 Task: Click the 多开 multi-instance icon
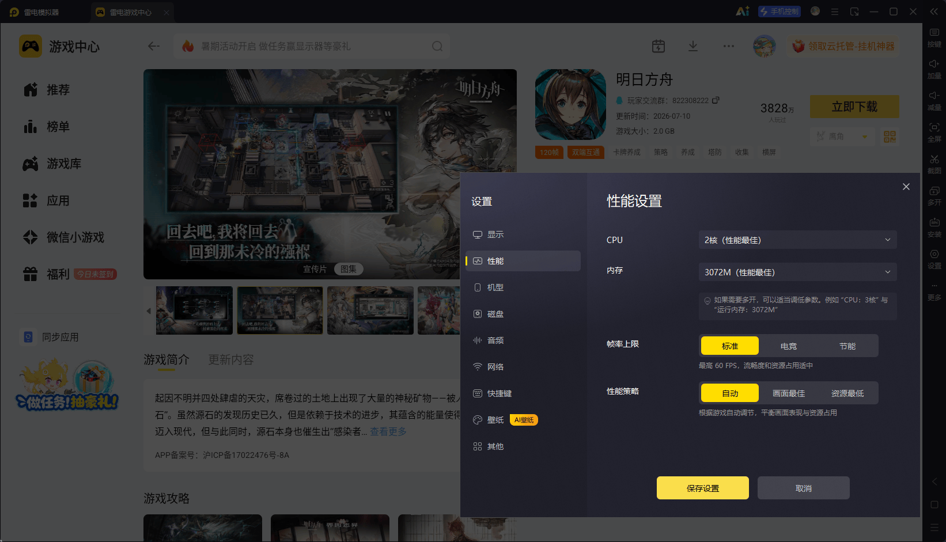click(x=934, y=196)
